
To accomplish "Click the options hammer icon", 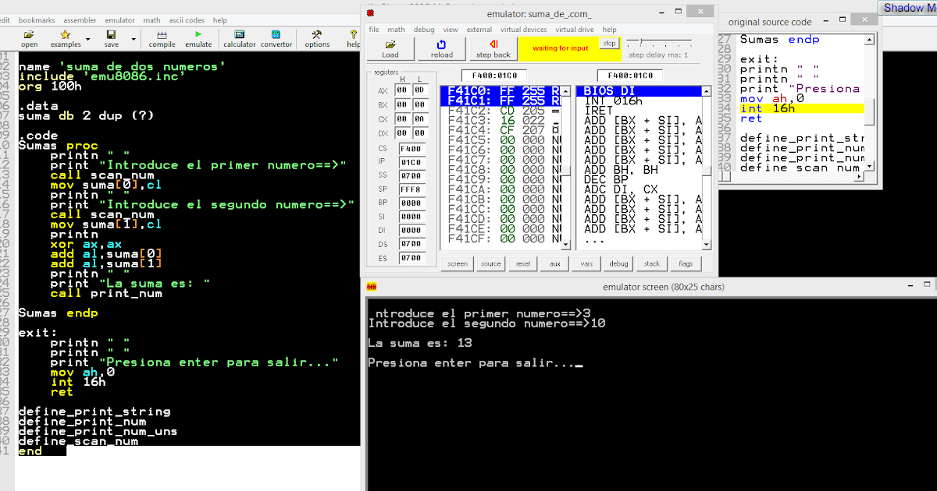I will [x=316, y=35].
